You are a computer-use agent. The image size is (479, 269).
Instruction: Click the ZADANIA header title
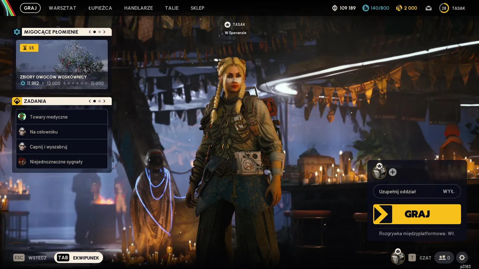[x=35, y=101]
